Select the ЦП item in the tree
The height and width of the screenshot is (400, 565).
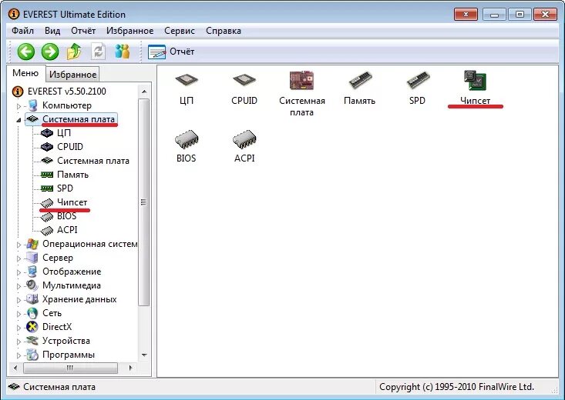(x=55, y=133)
